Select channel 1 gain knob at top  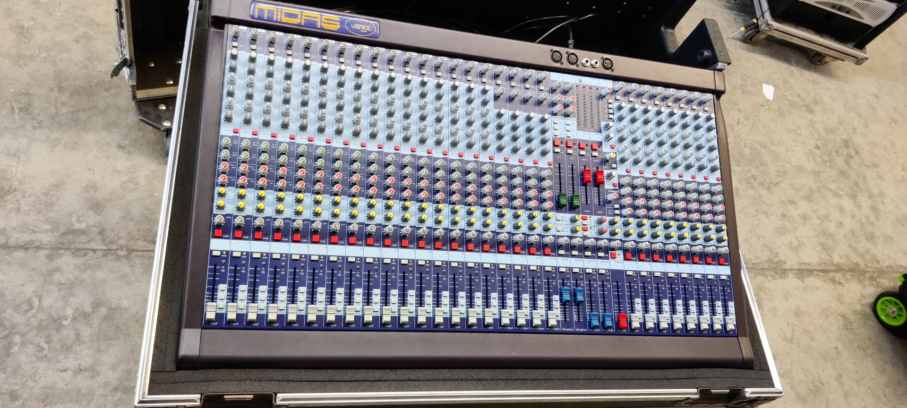click(236, 32)
